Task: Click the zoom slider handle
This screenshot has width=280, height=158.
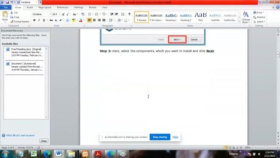Action: coord(266,147)
